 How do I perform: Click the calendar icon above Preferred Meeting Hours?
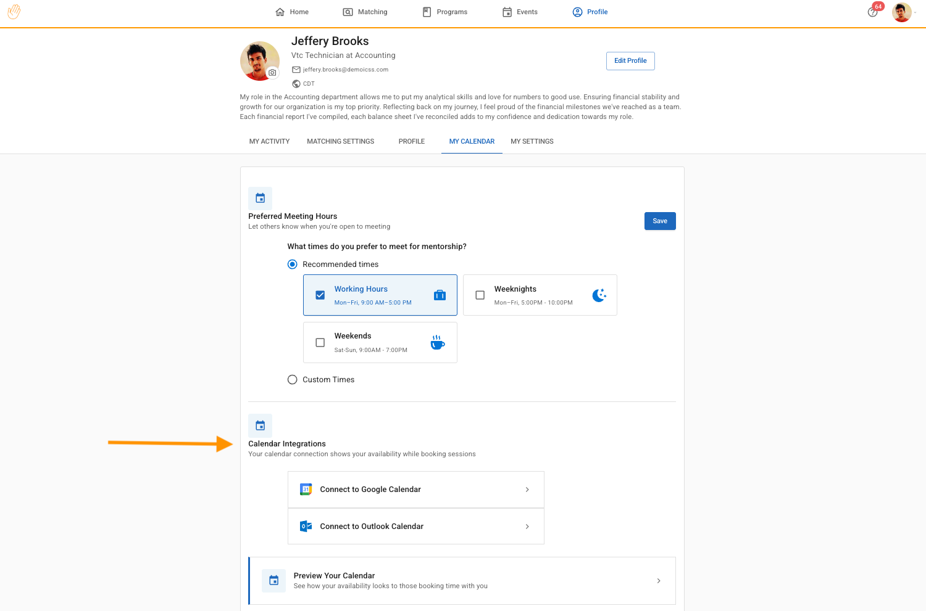(260, 199)
